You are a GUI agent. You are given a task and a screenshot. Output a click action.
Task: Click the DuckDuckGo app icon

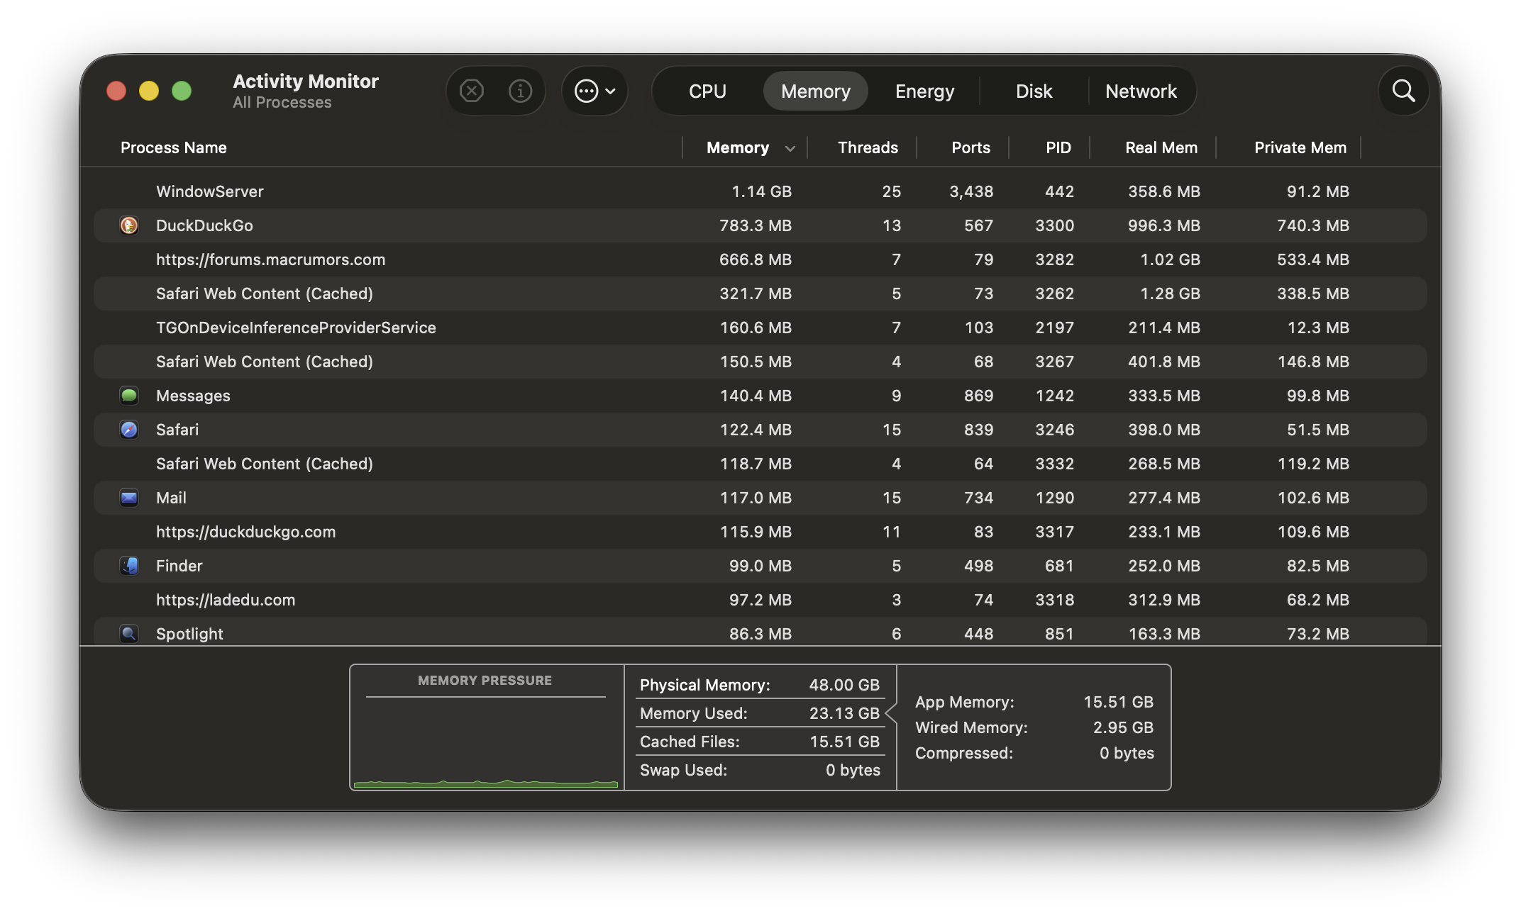(129, 225)
